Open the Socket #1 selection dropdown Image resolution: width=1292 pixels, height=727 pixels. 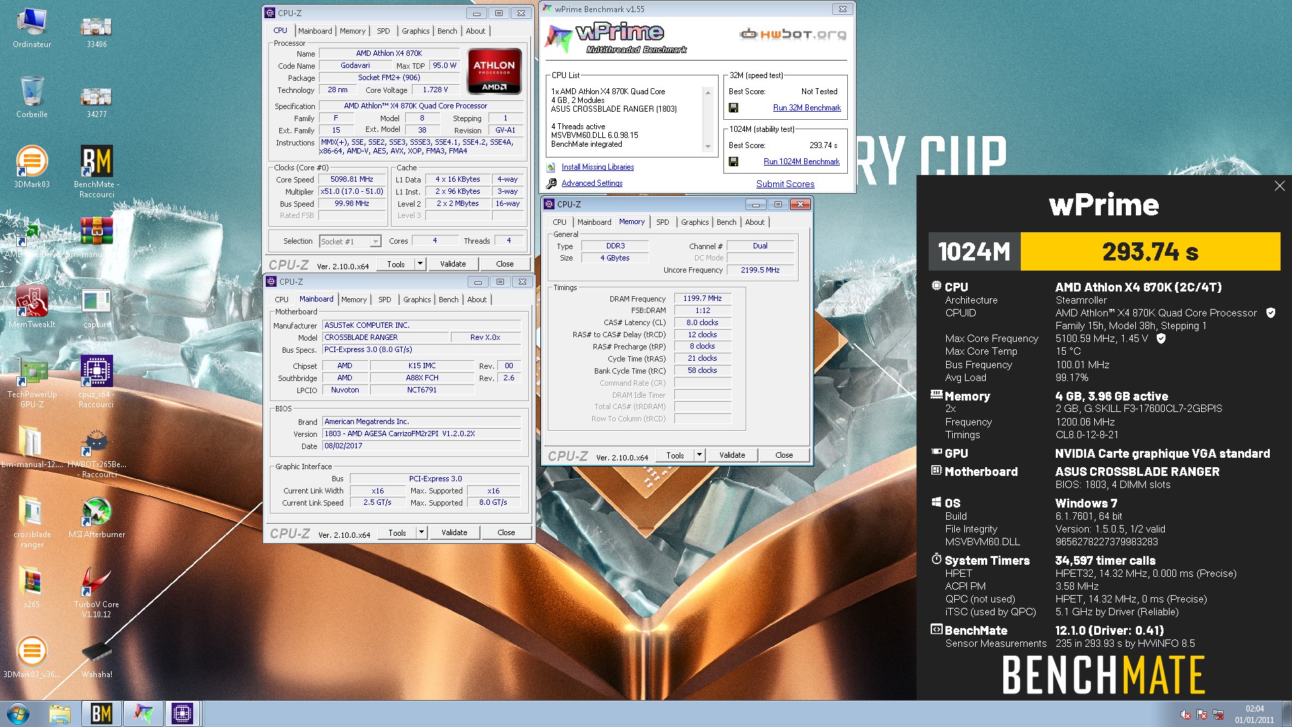click(350, 241)
